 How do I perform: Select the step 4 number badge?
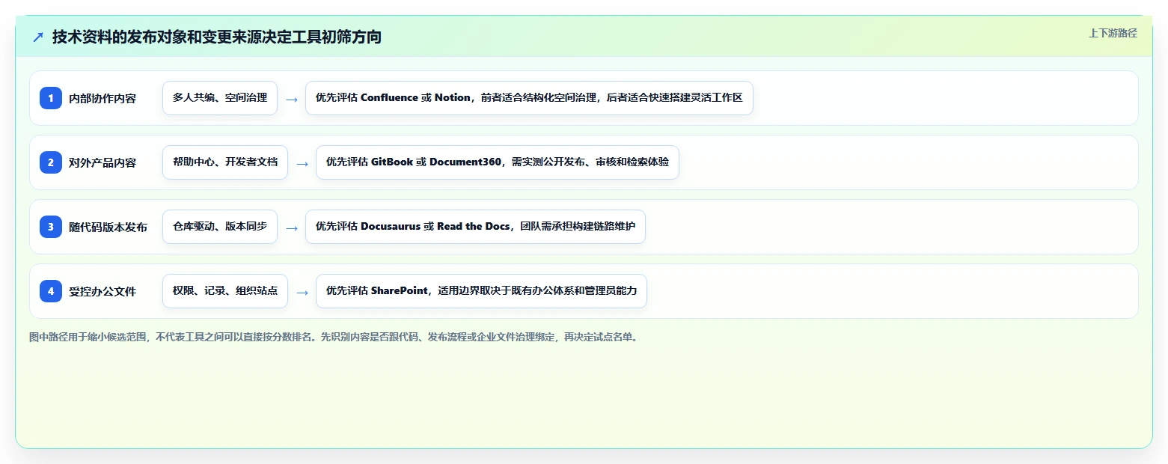tap(51, 291)
